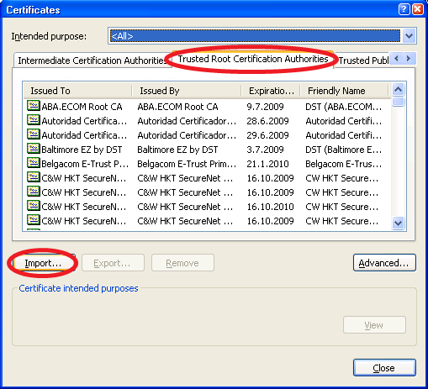Screen dimensions: 428x389
Task: Click the certificate icon in the Belgacom E-Trust row
Action: (x=34, y=163)
